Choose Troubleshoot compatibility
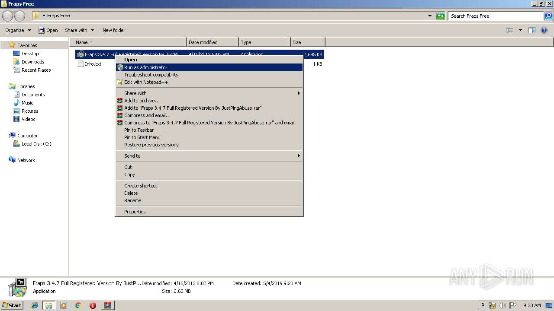The image size is (554, 311). coord(209,75)
